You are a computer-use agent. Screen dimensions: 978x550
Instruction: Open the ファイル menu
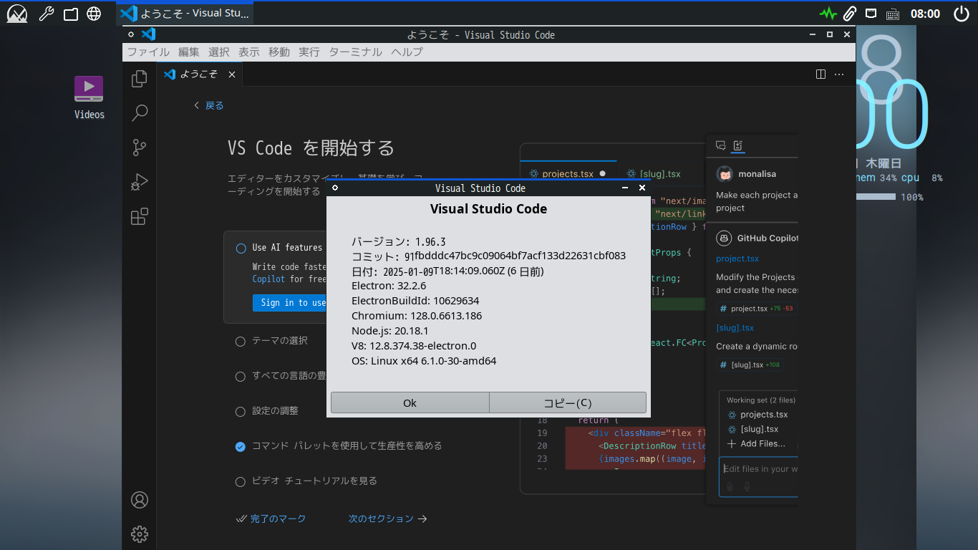[148, 52]
